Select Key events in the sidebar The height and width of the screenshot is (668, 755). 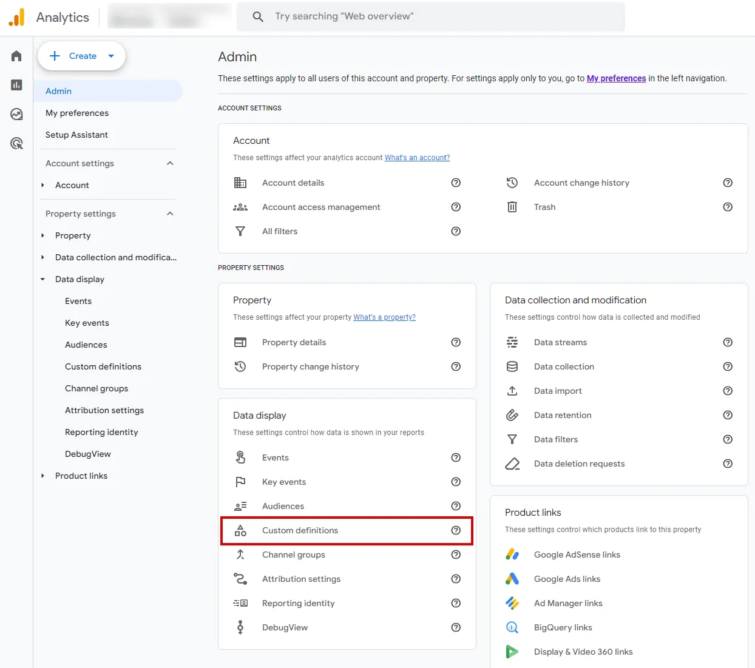point(87,323)
